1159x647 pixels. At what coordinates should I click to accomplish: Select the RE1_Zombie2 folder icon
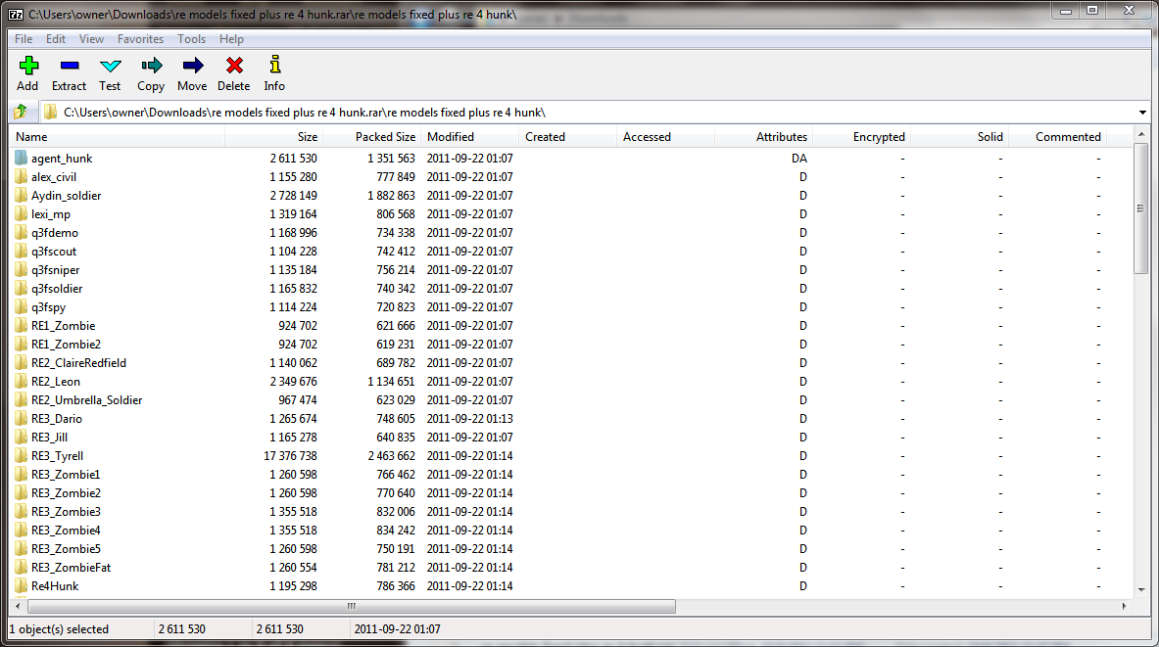[x=21, y=345]
